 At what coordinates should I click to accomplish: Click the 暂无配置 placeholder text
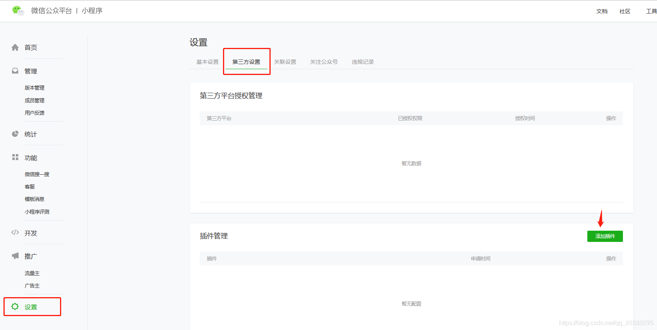click(x=411, y=304)
